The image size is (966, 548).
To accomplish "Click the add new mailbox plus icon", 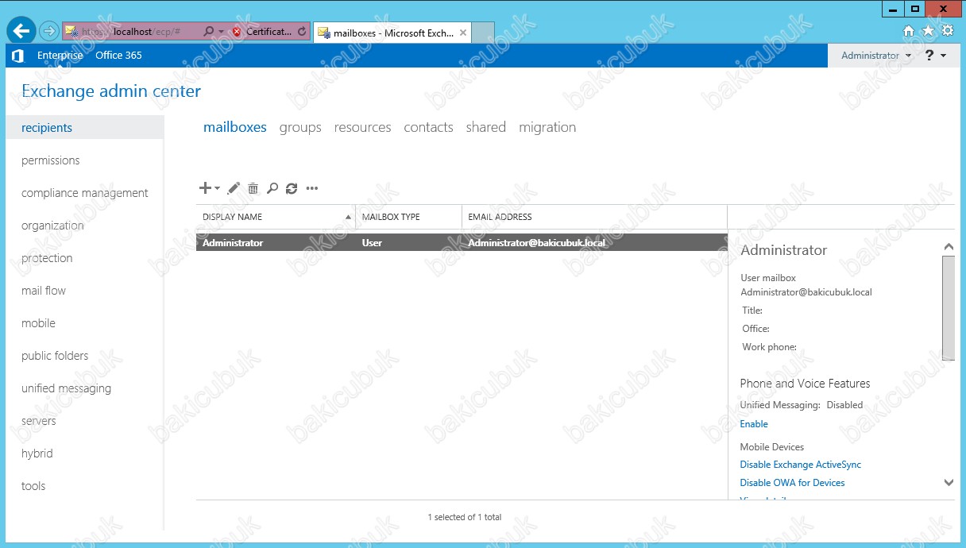I will (x=205, y=188).
